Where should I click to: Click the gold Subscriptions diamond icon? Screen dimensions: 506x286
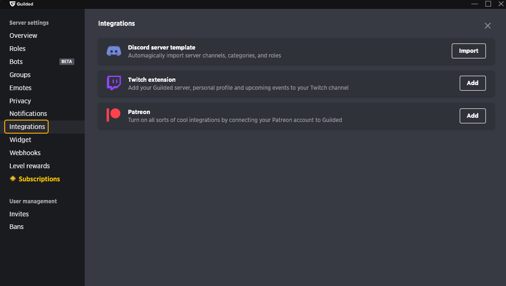[x=13, y=179]
